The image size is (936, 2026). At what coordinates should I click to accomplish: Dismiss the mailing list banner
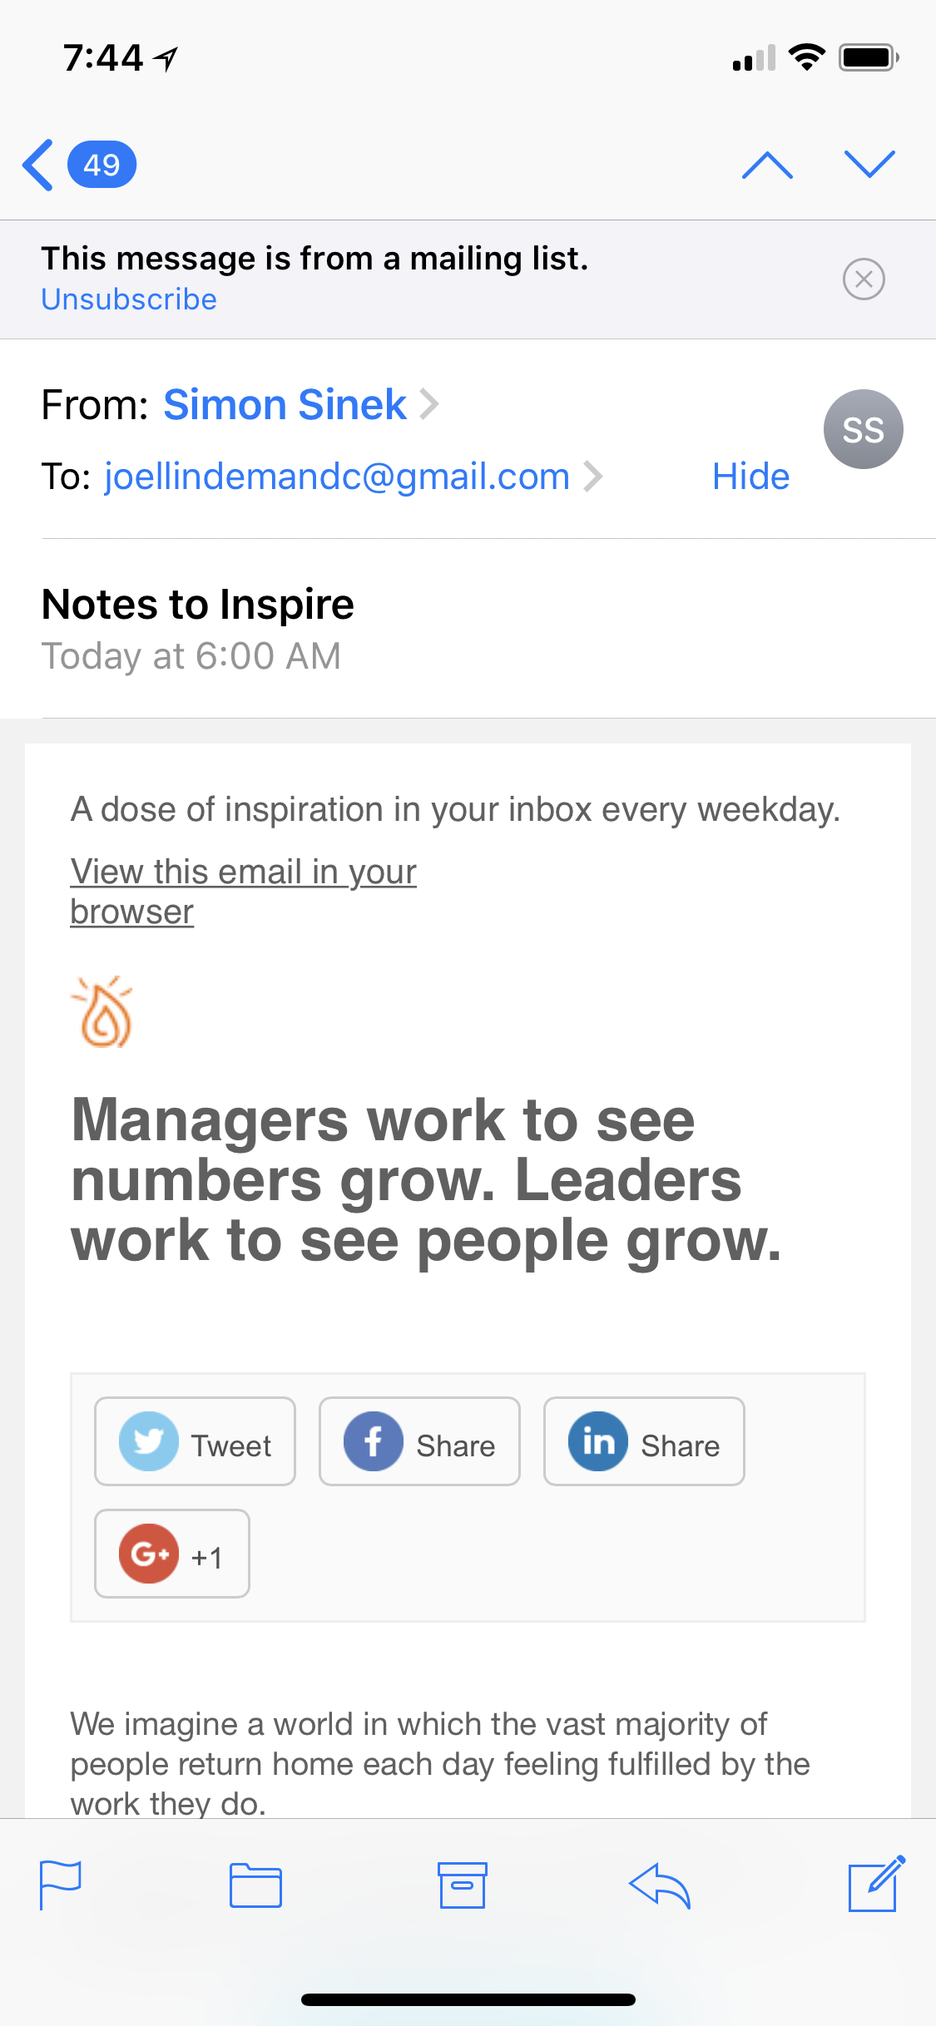[864, 279]
